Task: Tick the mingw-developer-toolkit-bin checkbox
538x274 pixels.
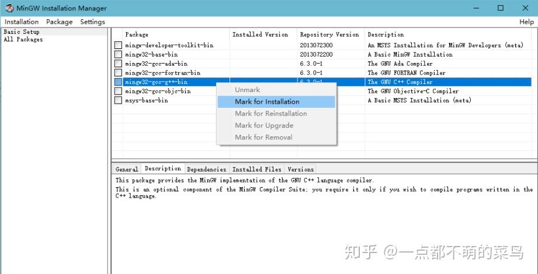Action: (118, 45)
